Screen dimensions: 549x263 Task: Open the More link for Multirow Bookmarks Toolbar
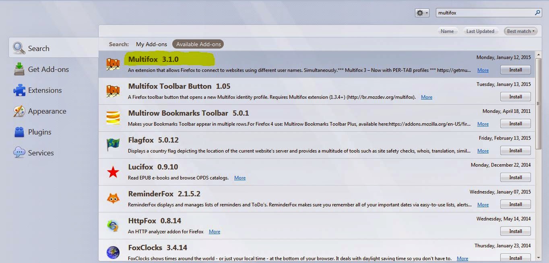click(483, 124)
